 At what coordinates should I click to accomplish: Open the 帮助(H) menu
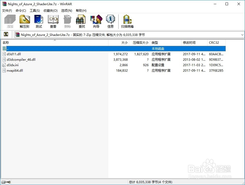81,11
